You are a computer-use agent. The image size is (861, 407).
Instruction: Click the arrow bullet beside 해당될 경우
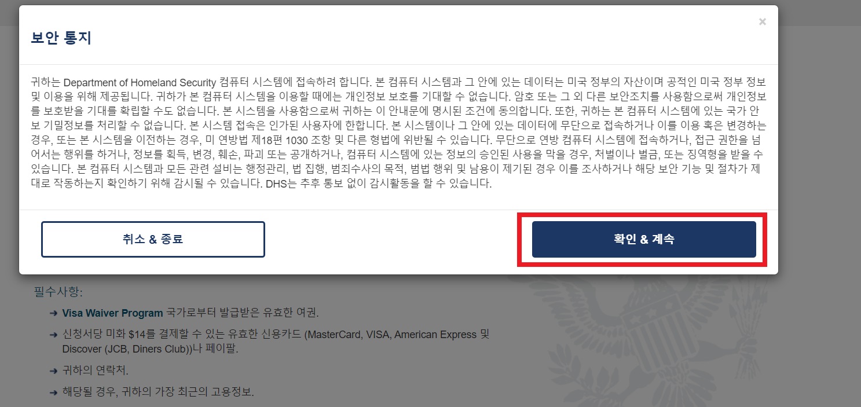[x=54, y=392]
